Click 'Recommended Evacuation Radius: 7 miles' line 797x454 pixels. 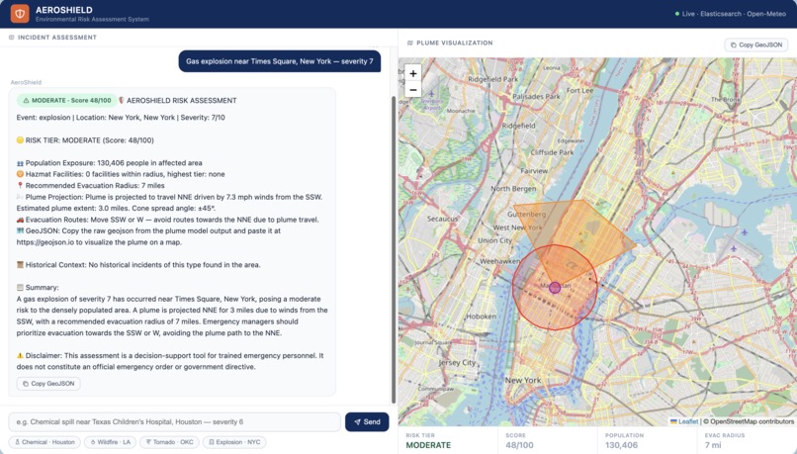coord(90,186)
